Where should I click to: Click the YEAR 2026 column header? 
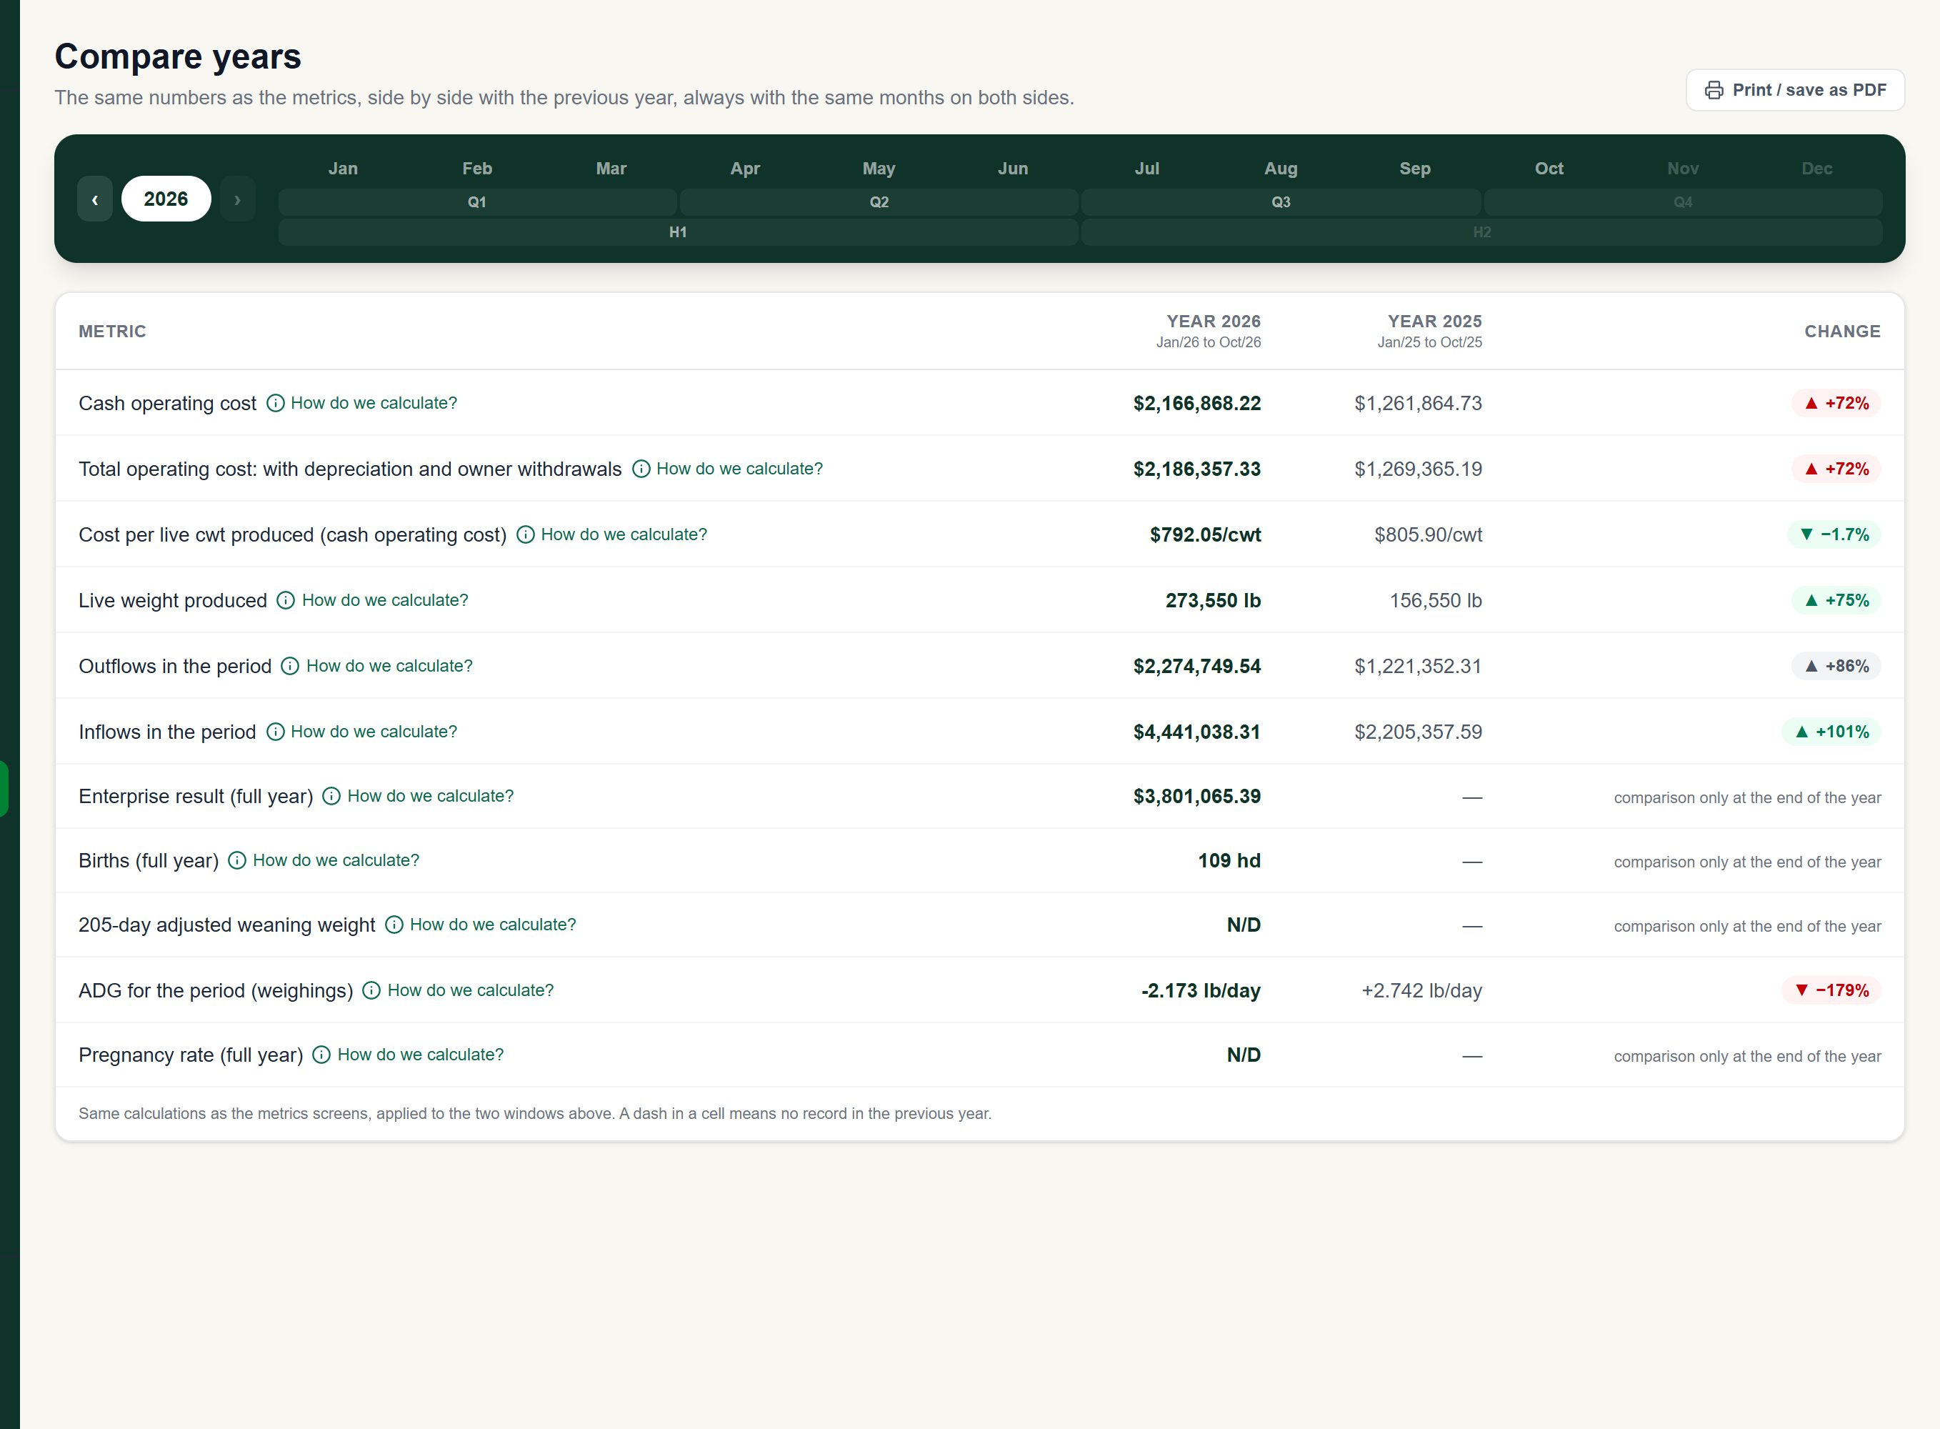pyautogui.click(x=1209, y=330)
